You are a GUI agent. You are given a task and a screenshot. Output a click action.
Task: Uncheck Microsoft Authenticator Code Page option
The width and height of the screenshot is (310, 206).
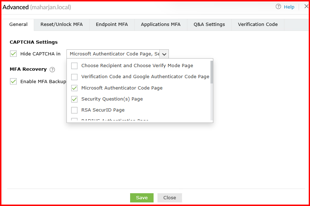(x=74, y=88)
